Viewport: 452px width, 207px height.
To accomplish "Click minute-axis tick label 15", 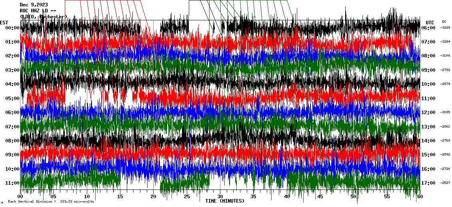I will (x=120, y=197).
